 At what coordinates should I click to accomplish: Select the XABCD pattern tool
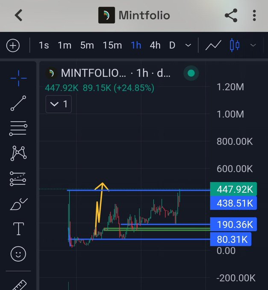point(18,153)
